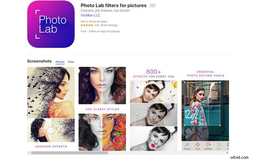
Task: Open the 800+ Effects screenshot
Action: click(x=154, y=109)
